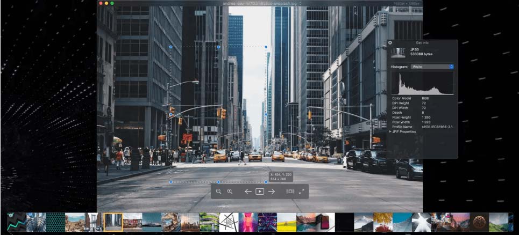Expand the JFIF Properties disclosure triangle
Screen dimensions: 519x235
click(390, 131)
